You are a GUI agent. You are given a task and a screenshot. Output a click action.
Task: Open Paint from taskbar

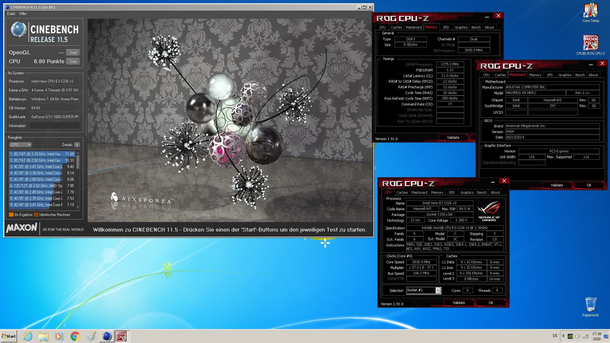tap(91, 336)
